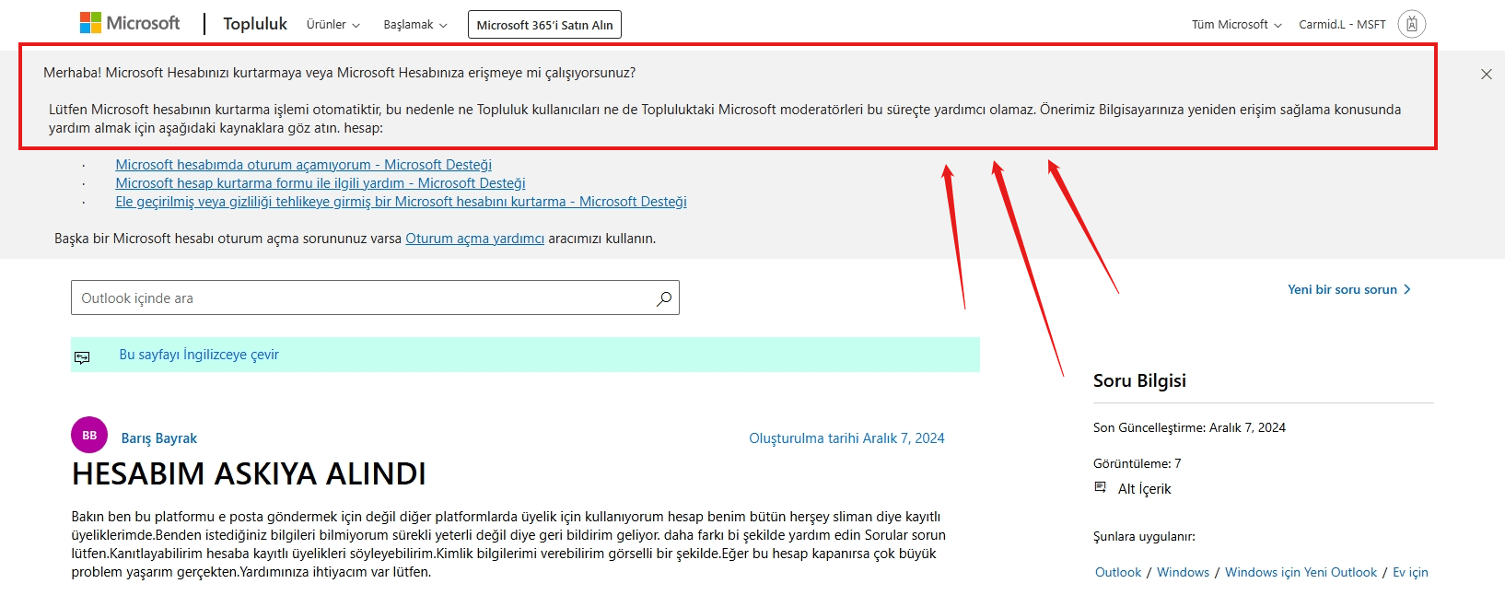Image resolution: width=1505 pixels, height=595 pixels.
Task: Open 'Microsoft hesabımda oturum açamıyorum' support link
Action: [x=303, y=165]
